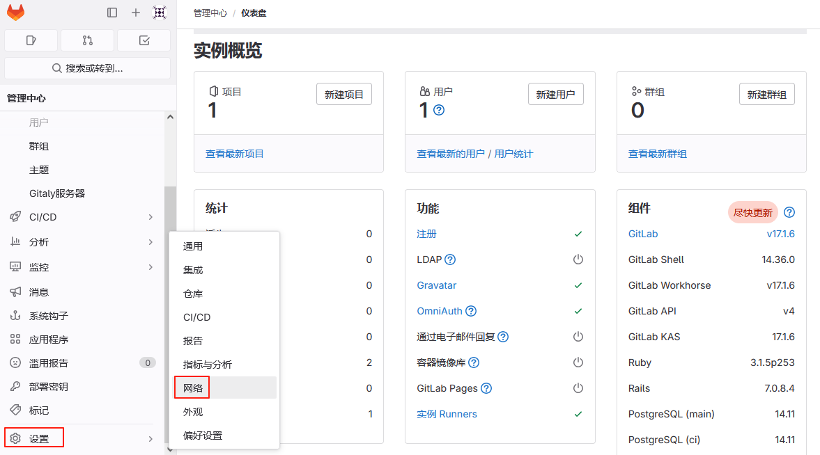Open 实例 Runners link

447,414
